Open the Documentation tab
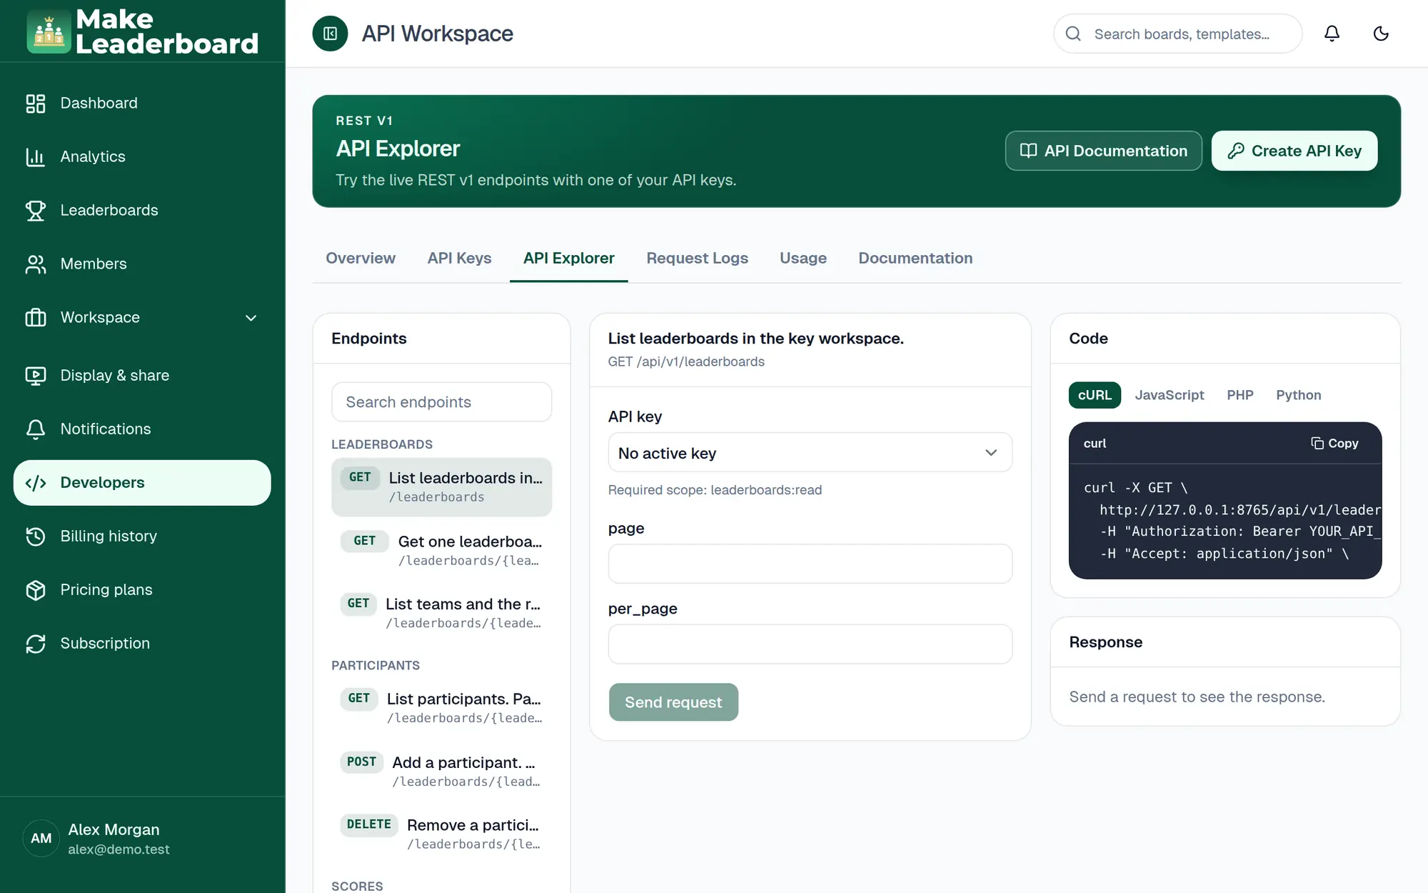 tap(915, 259)
